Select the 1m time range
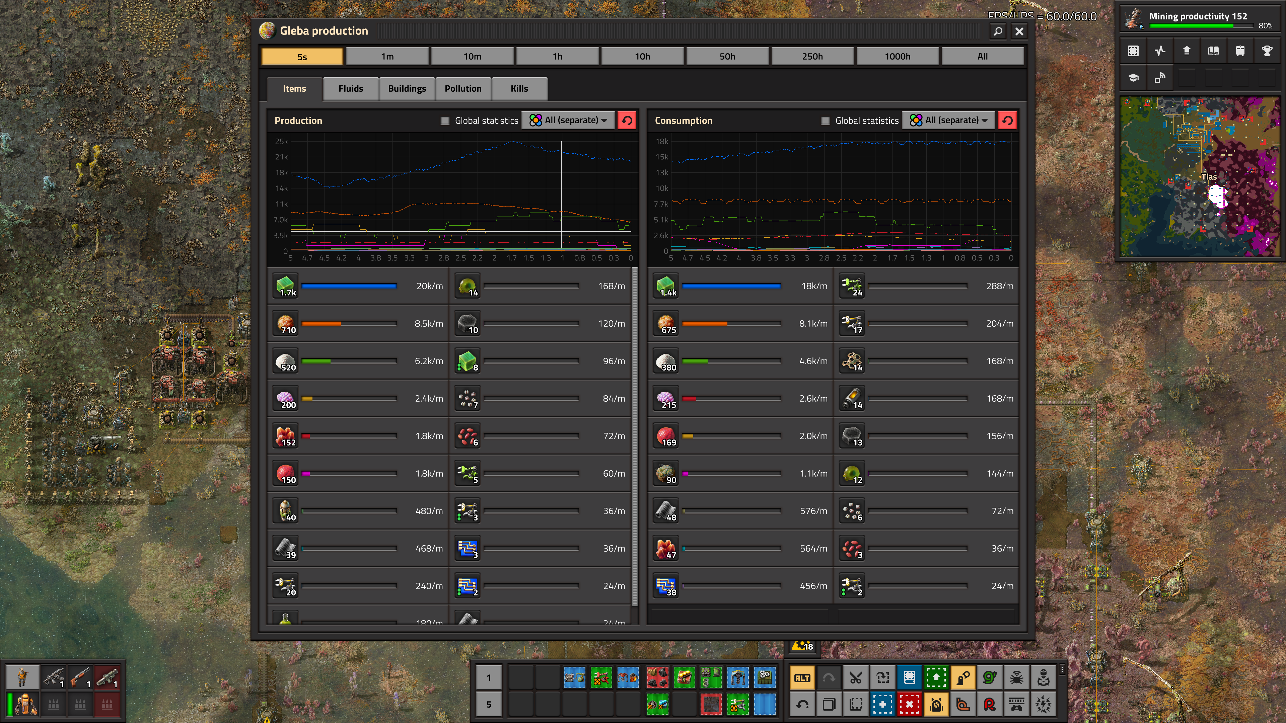Image resolution: width=1286 pixels, height=723 pixels. (387, 56)
